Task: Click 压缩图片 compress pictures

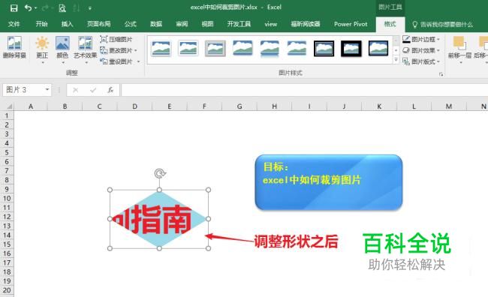Action: (116, 39)
